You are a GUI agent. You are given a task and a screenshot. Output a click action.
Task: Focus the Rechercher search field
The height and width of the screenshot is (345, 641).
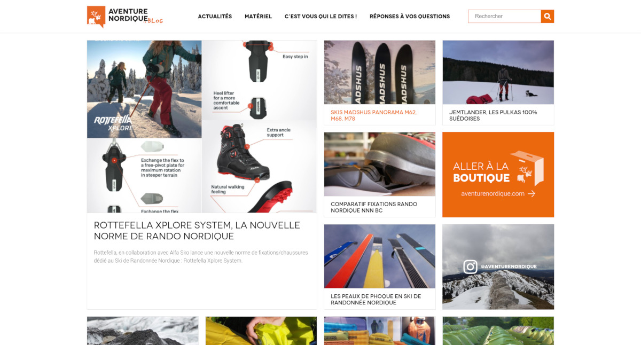pos(504,16)
